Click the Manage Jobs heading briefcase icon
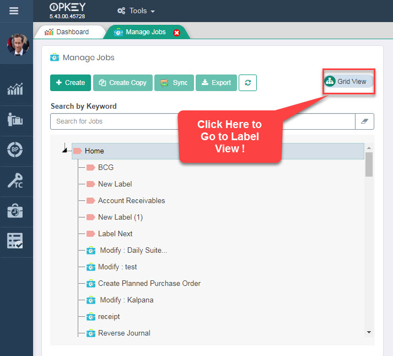Image resolution: width=393 pixels, height=356 pixels. (55, 57)
